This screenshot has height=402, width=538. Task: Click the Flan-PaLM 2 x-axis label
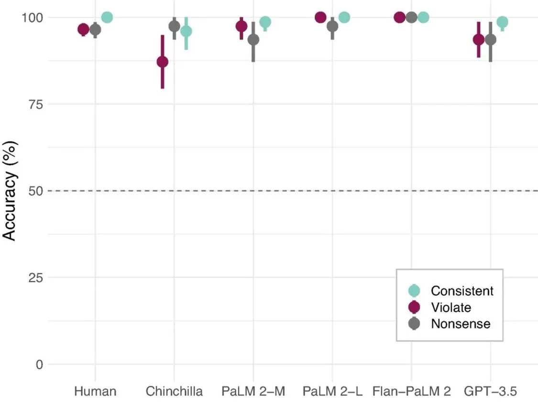pos(411,391)
